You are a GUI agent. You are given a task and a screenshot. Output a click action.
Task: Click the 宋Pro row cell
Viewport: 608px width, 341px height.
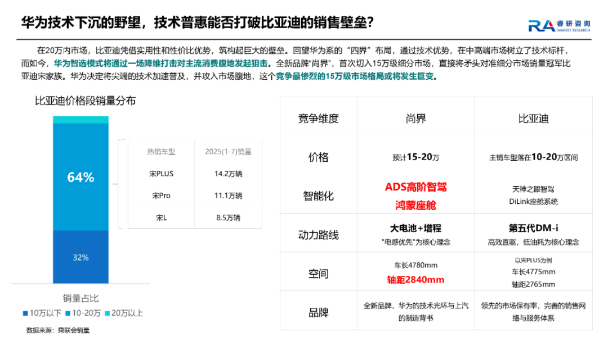click(x=162, y=196)
